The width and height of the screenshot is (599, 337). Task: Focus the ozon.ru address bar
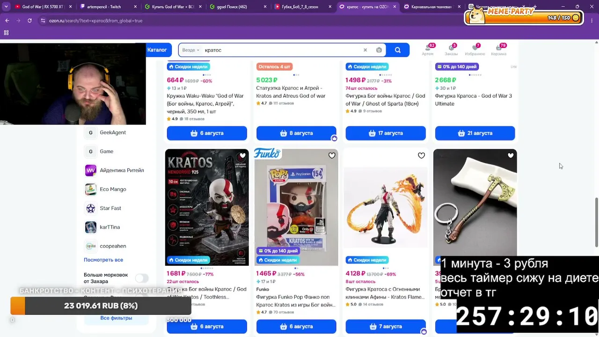pyautogui.click(x=95, y=21)
